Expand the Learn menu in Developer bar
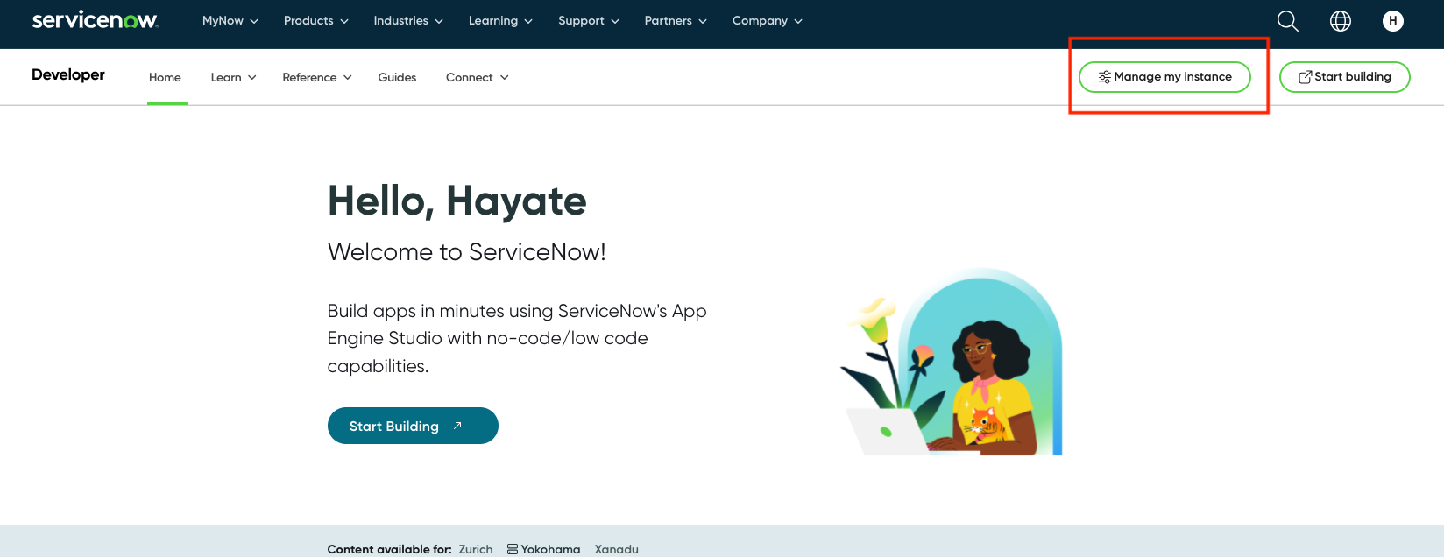Viewport: 1444px width, 557px height. click(233, 77)
